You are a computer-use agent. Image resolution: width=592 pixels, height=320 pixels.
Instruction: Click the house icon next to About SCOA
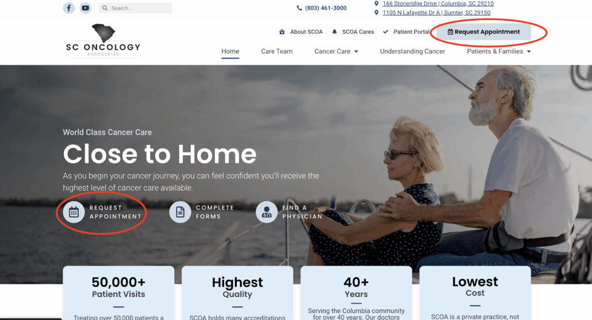(282, 32)
